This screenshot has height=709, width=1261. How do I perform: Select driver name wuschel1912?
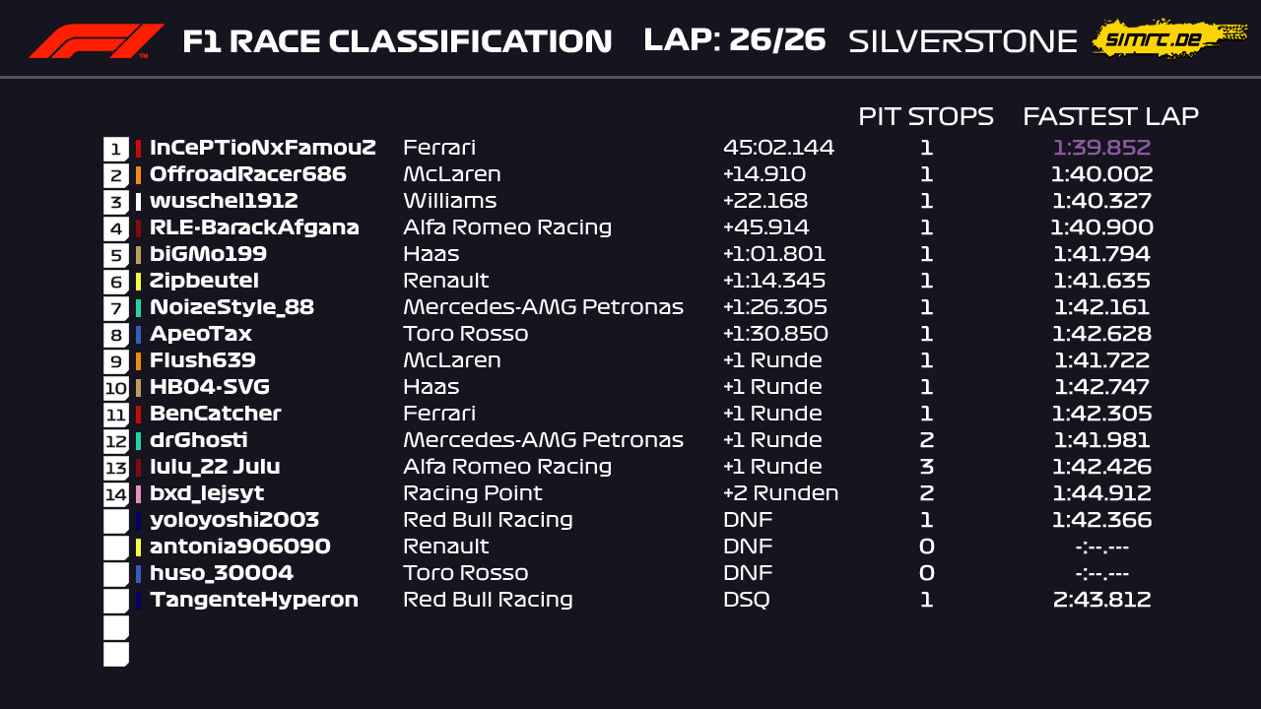[x=224, y=202]
